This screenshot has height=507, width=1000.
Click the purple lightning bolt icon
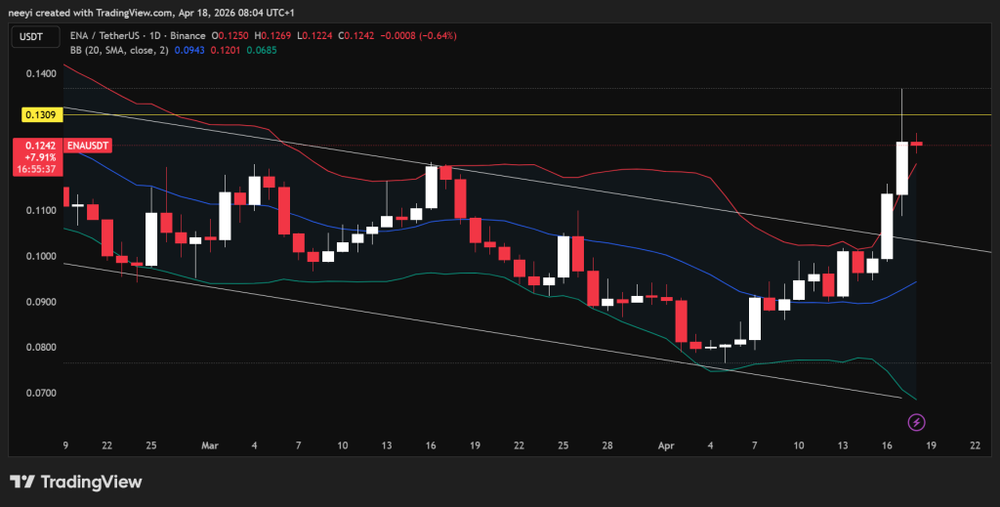point(916,422)
